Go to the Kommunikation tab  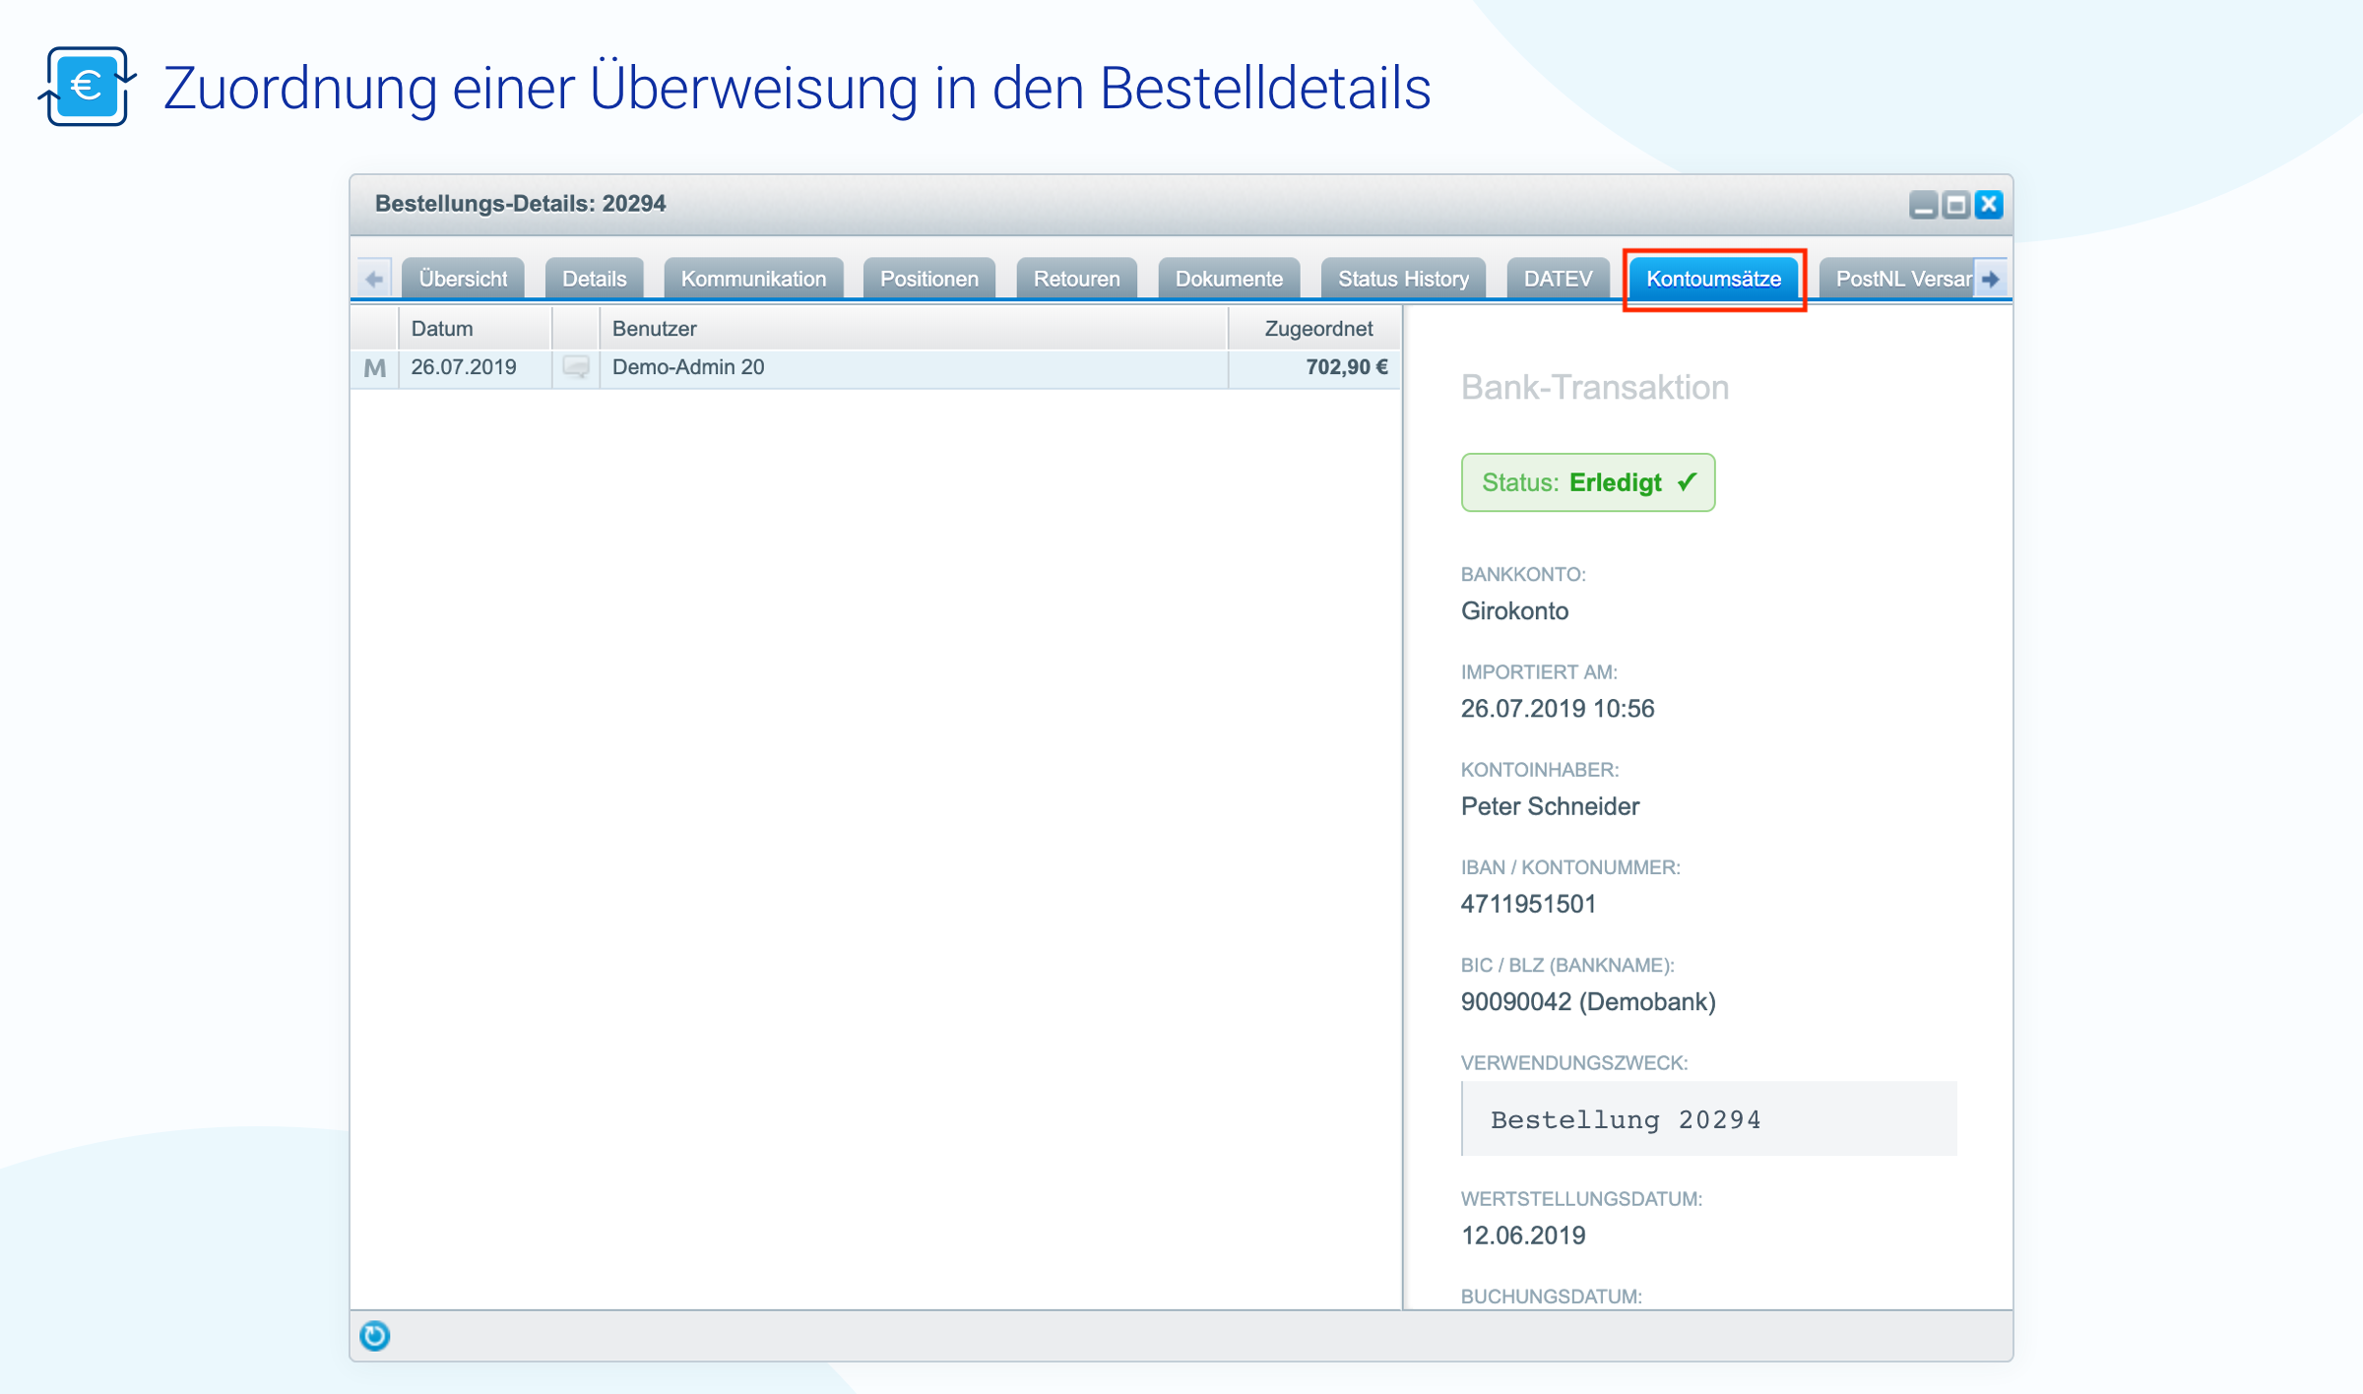point(753,279)
